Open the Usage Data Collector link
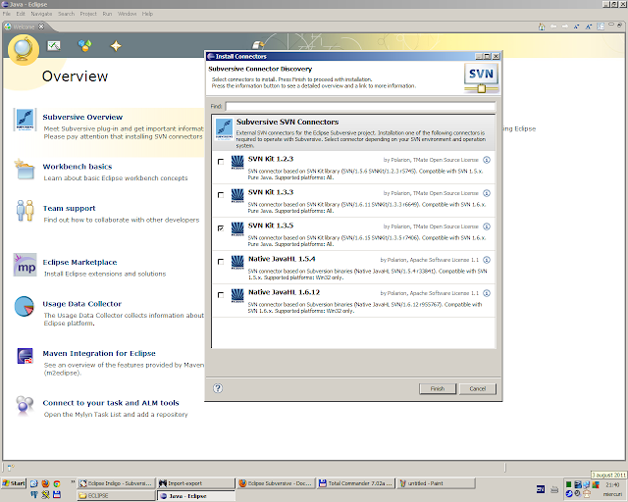 (x=82, y=304)
